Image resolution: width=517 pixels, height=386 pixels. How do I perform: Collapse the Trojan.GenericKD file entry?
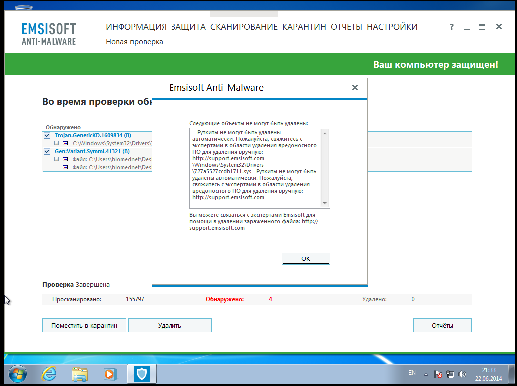point(57,143)
